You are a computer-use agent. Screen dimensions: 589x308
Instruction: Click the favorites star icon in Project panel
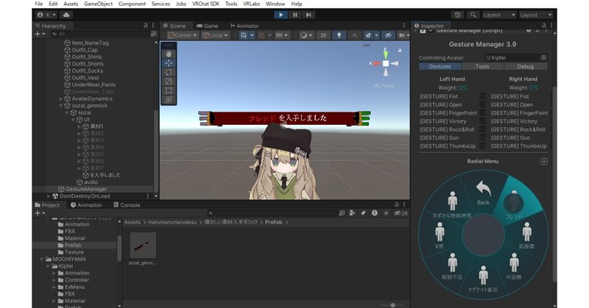[386, 213]
